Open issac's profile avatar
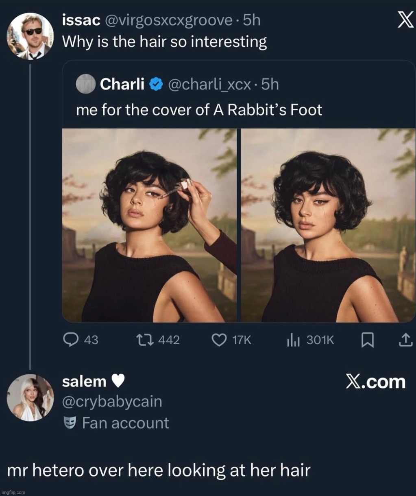 [x=30, y=36]
